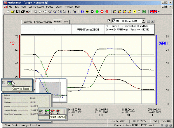Click the device red X icon in callout
The height and width of the screenshot is (128, 174).
pos(58,111)
